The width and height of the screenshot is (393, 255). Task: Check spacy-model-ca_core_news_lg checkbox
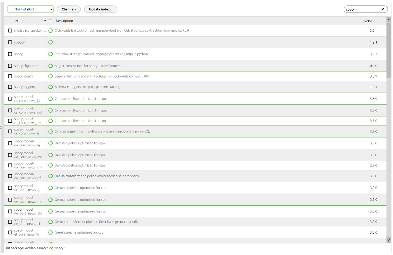point(10,99)
